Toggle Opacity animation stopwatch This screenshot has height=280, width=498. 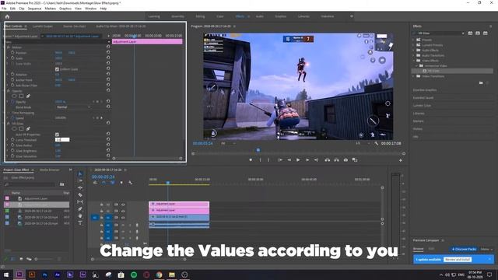(12, 102)
